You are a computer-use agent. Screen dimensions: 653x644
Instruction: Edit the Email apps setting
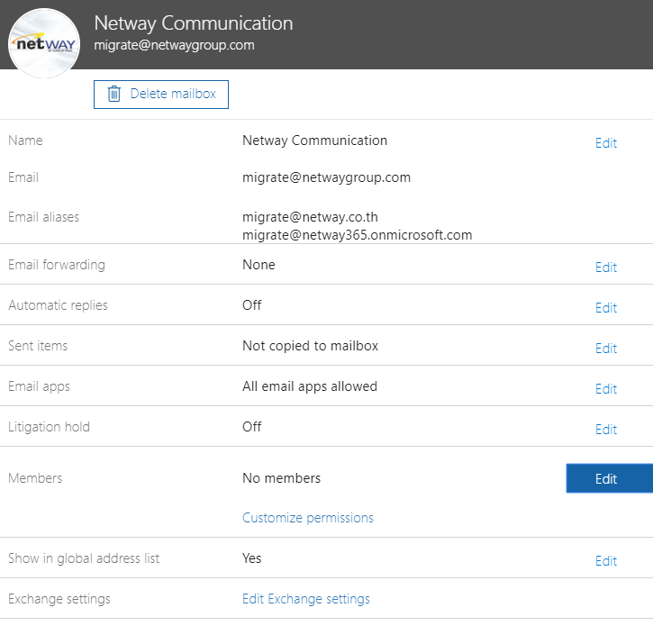pos(605,389)
